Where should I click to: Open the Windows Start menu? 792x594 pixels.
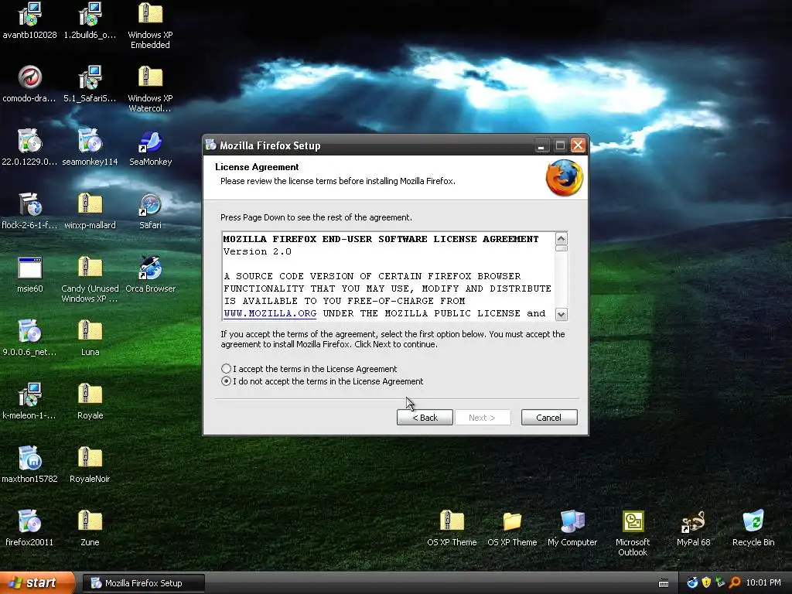pos(37,583)
